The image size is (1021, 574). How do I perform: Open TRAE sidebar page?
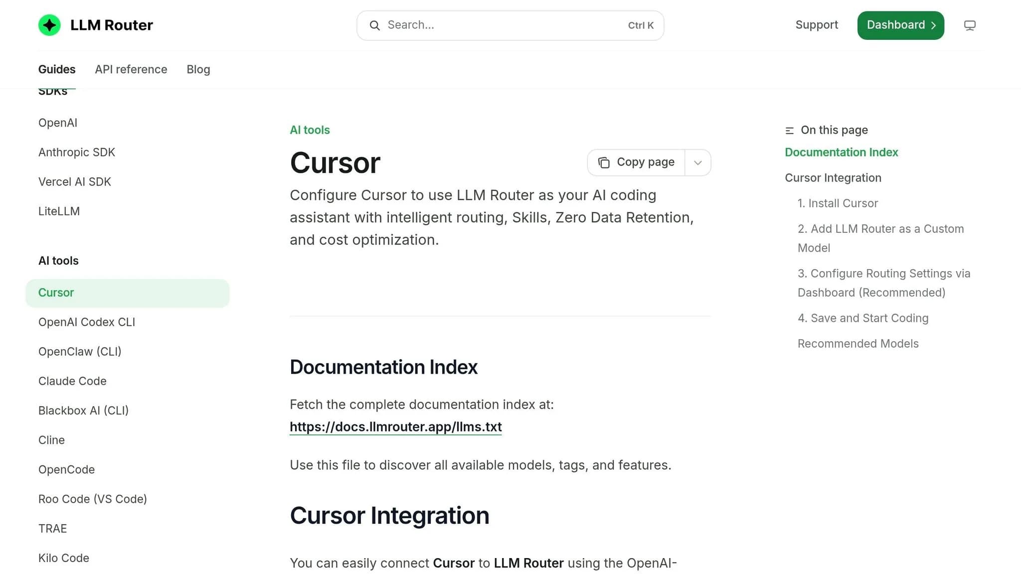pyautogui.click(x=52, y=529)
